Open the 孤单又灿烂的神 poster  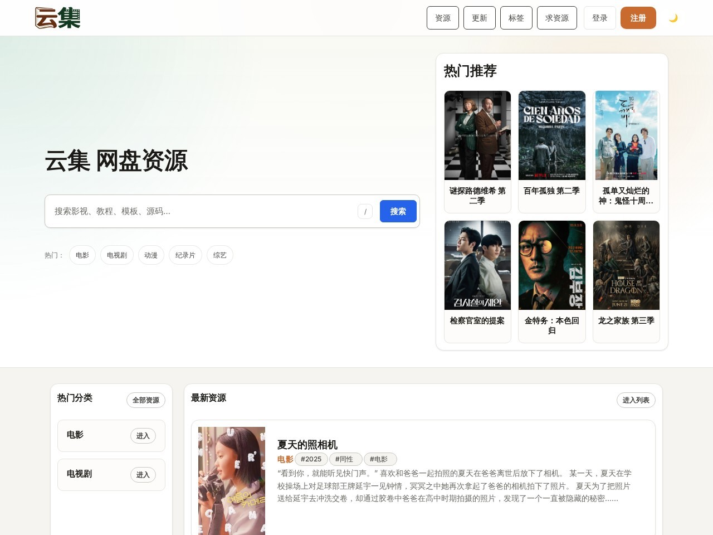627,135
